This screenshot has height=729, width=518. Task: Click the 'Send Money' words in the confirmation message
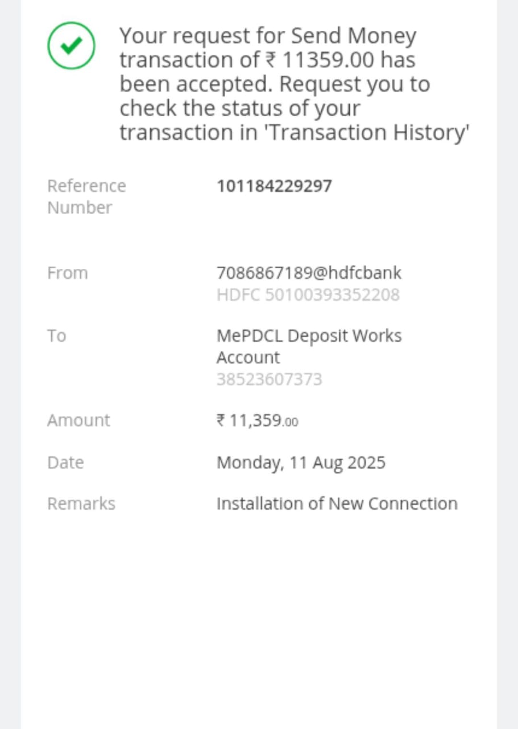(x=354, y=36)
